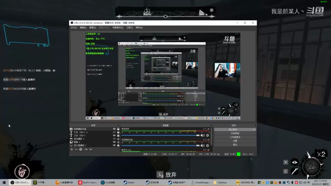Remove selected source with the minus icon
Image resolution: width=331 pixels, height=186 pixels.
76,149
